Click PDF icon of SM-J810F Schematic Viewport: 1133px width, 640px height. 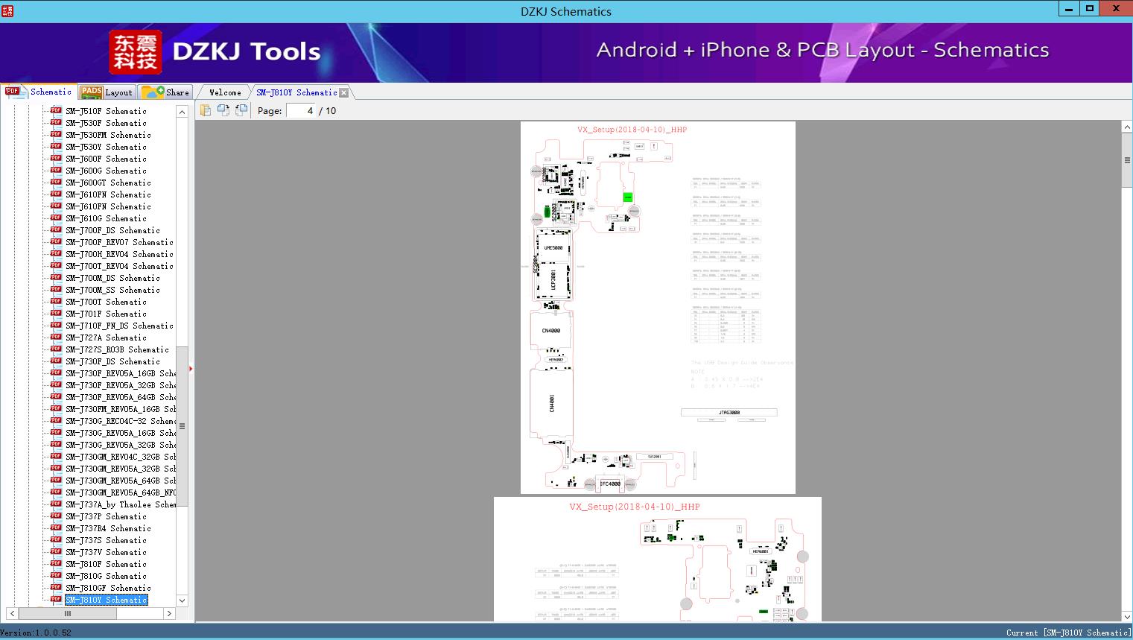(x=56, y=564)
